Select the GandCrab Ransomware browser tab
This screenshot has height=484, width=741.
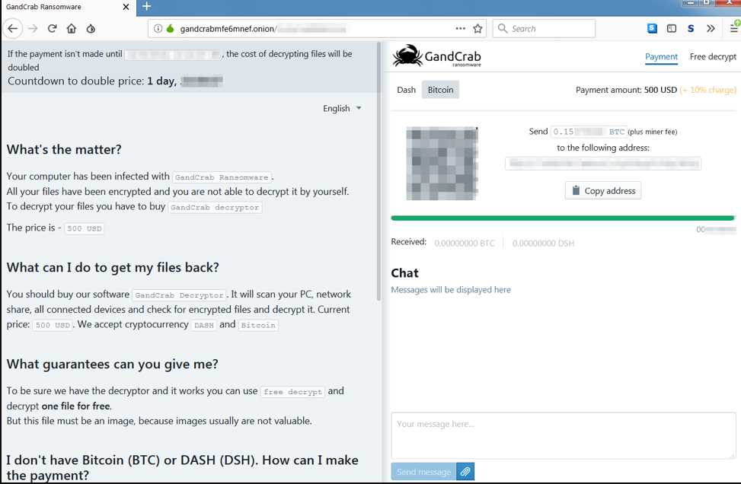68,8
